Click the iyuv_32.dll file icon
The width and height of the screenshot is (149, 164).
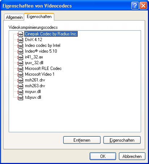[x=20, y=63]
